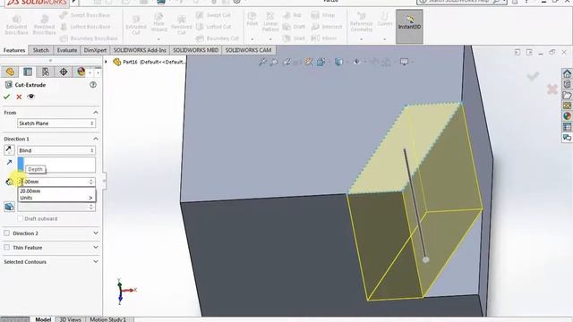Expand Part16 tree node arrow
The width and height of the screenshot is (573, 322).
click(107, 62)
